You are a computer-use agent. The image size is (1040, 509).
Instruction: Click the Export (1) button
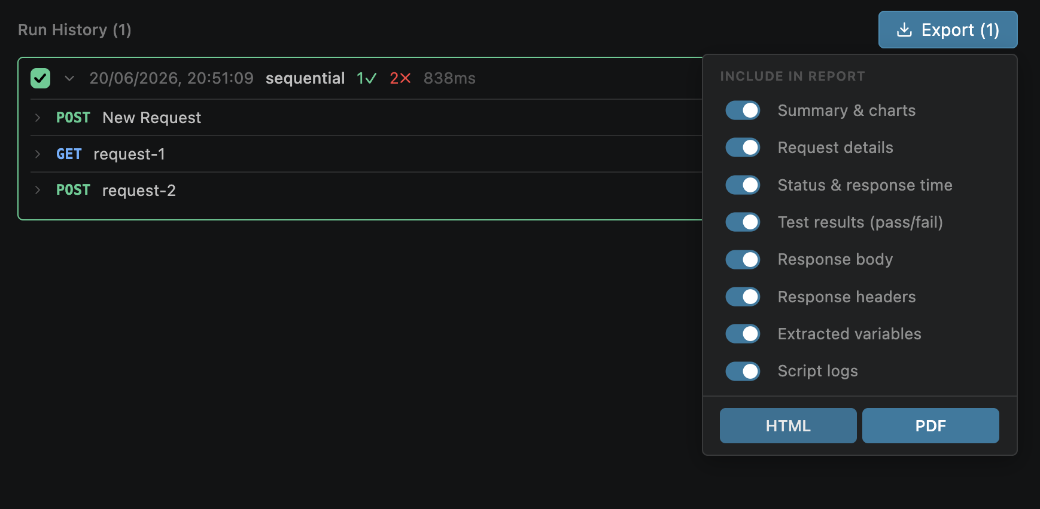948,30
